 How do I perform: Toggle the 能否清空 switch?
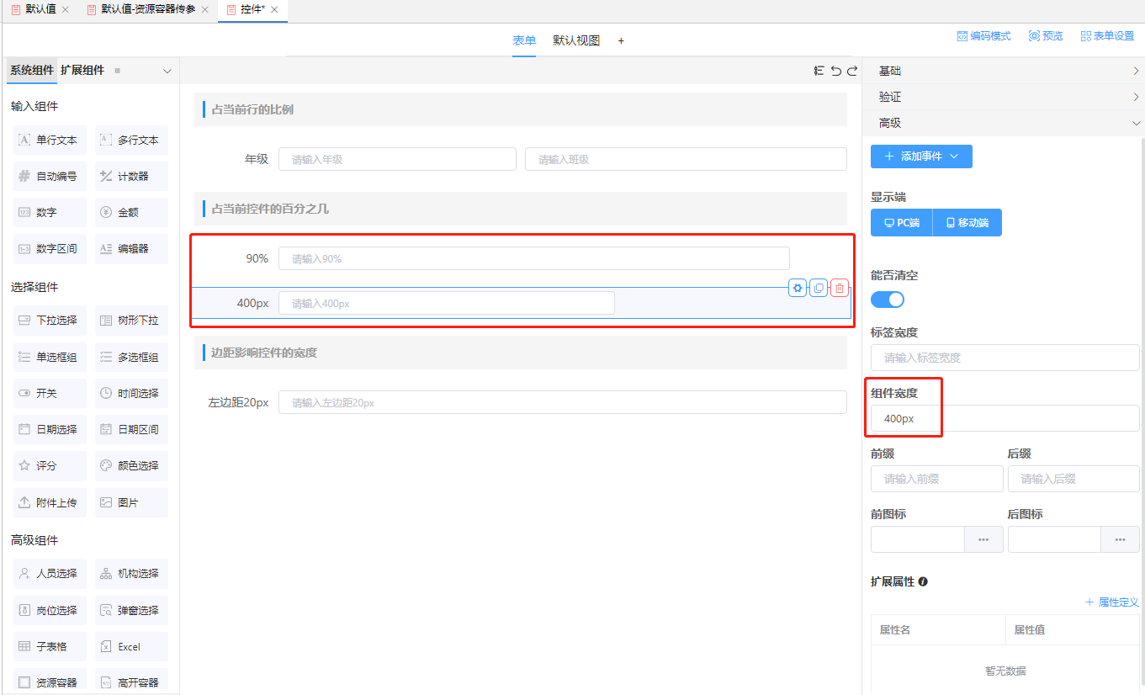pyautogui.click(x=888, y=300)
